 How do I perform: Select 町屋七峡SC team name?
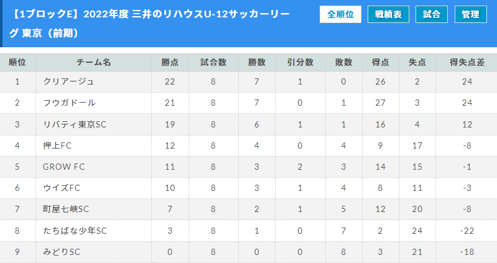tap(66, 209)
